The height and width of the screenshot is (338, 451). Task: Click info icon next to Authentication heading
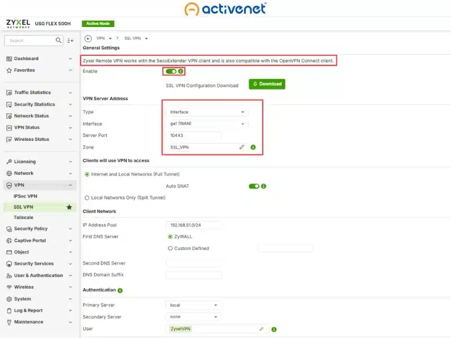pyautogui.click(x=120, y=291)
